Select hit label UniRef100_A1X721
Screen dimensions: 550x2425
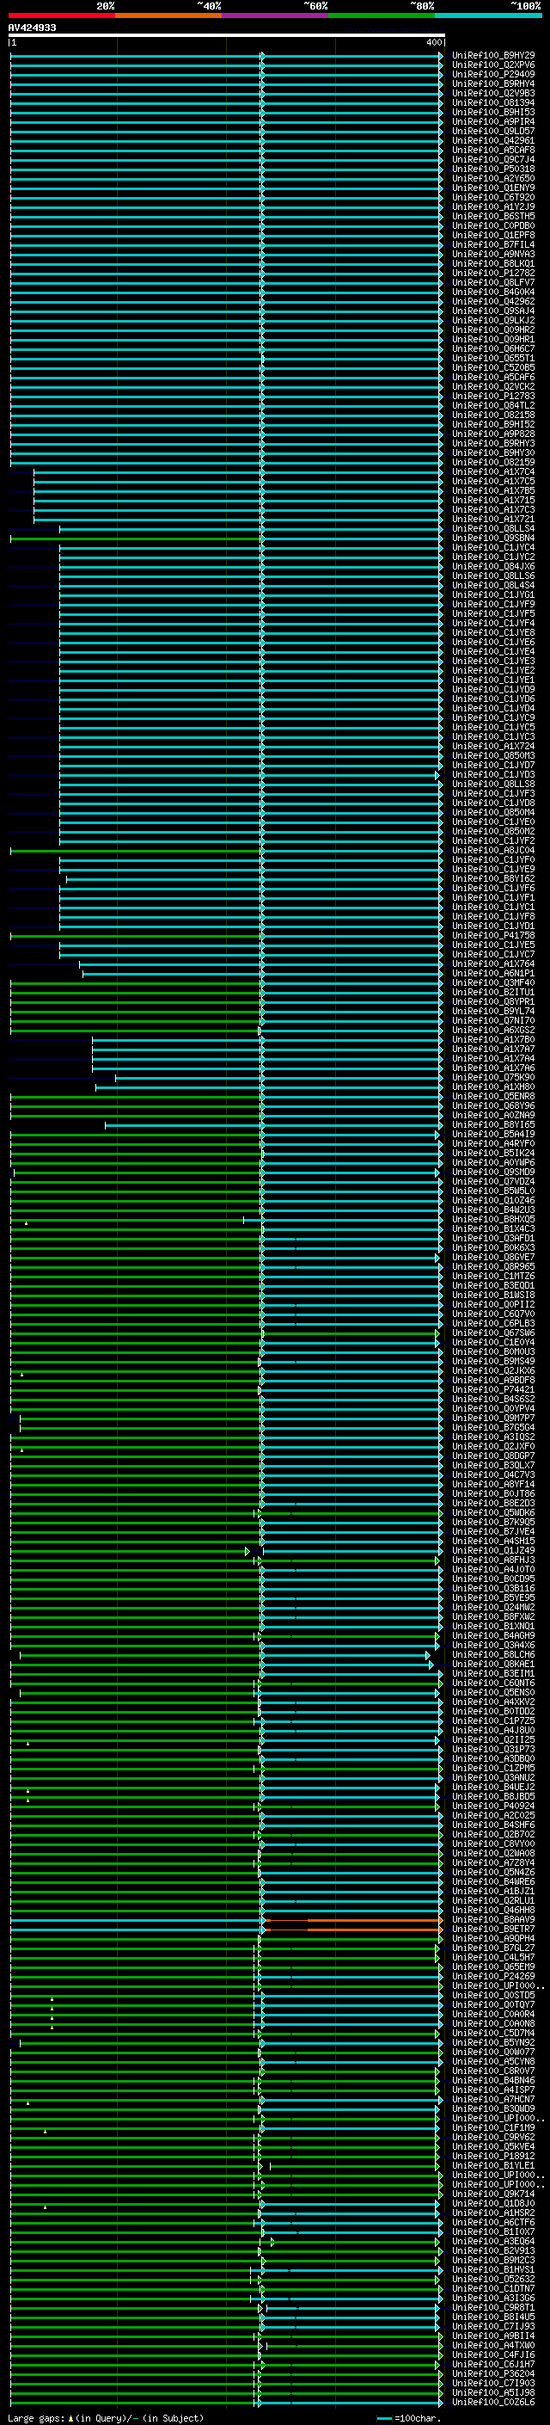[493, 519]
